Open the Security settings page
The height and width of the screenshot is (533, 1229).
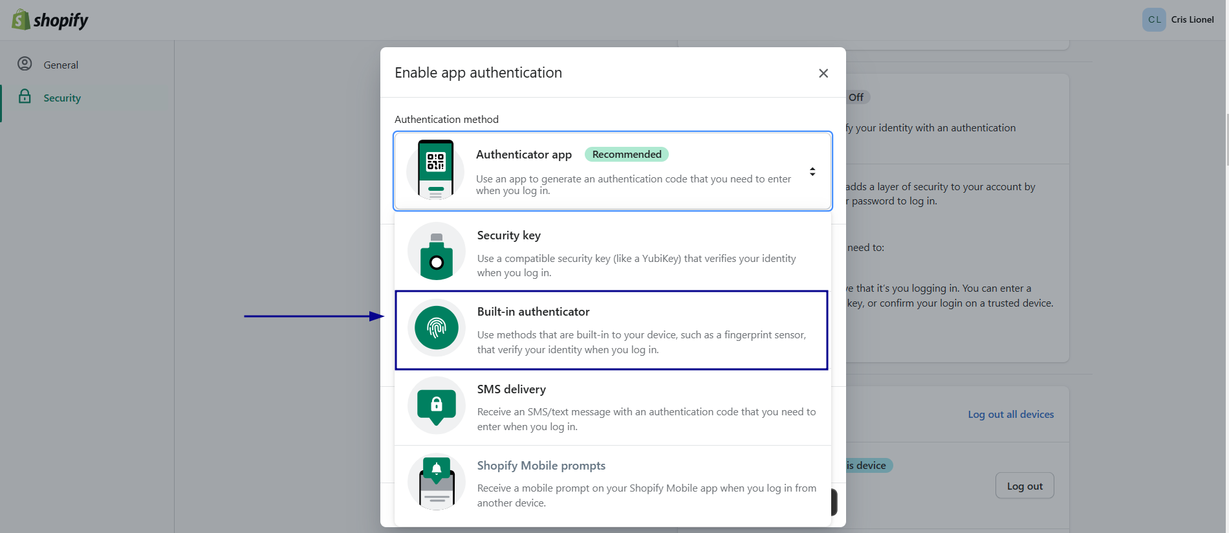click(62, 98)
